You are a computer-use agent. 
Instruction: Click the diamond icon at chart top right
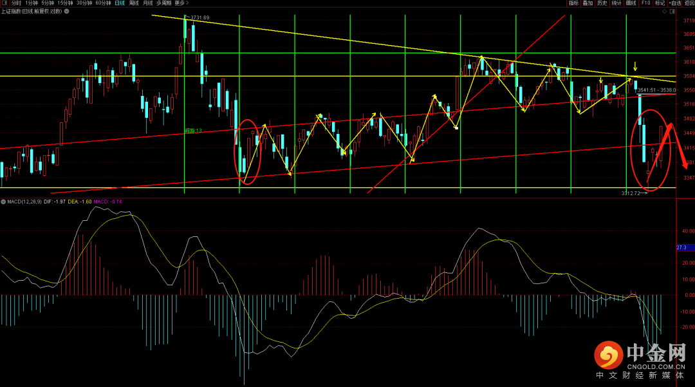[x=664, y=12]
